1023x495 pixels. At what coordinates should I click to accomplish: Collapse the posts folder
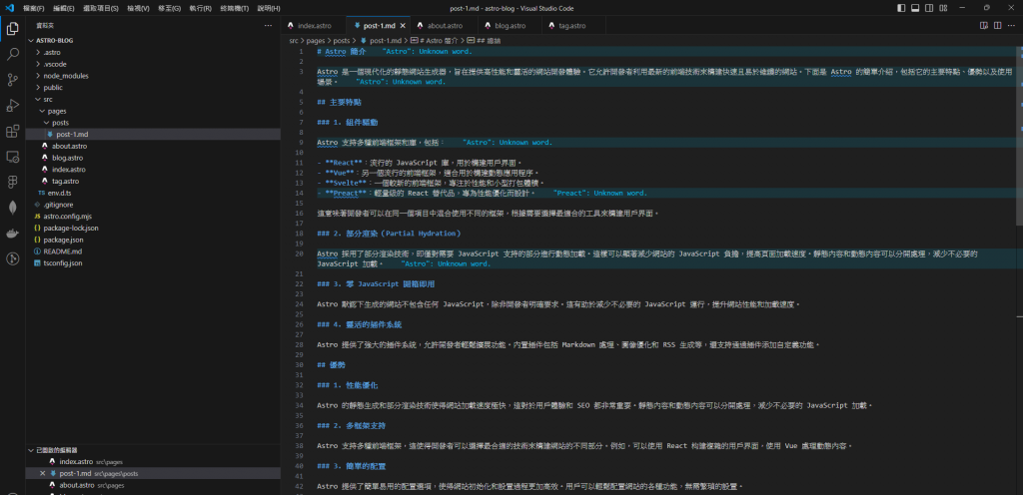coord(46,123)
